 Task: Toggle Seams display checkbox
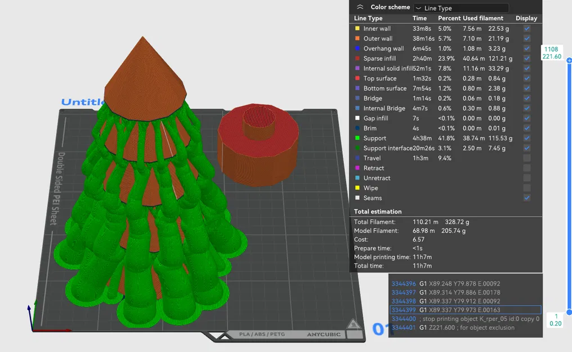pyautogui.click(x=527, y=198)
